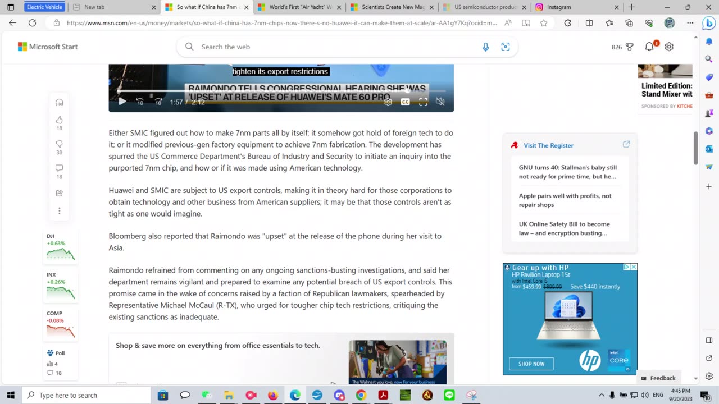
Task: Switch the video to fullscreen
Action: tap(423, 102)
